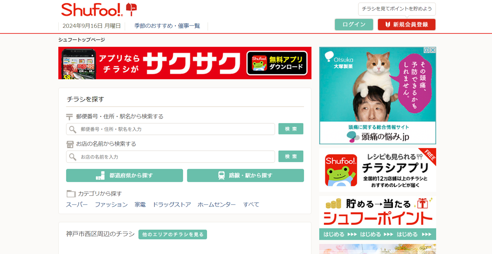
Task: Click the チラシを見てポイントを貯めよう tooltip
Action: [397, 9]
